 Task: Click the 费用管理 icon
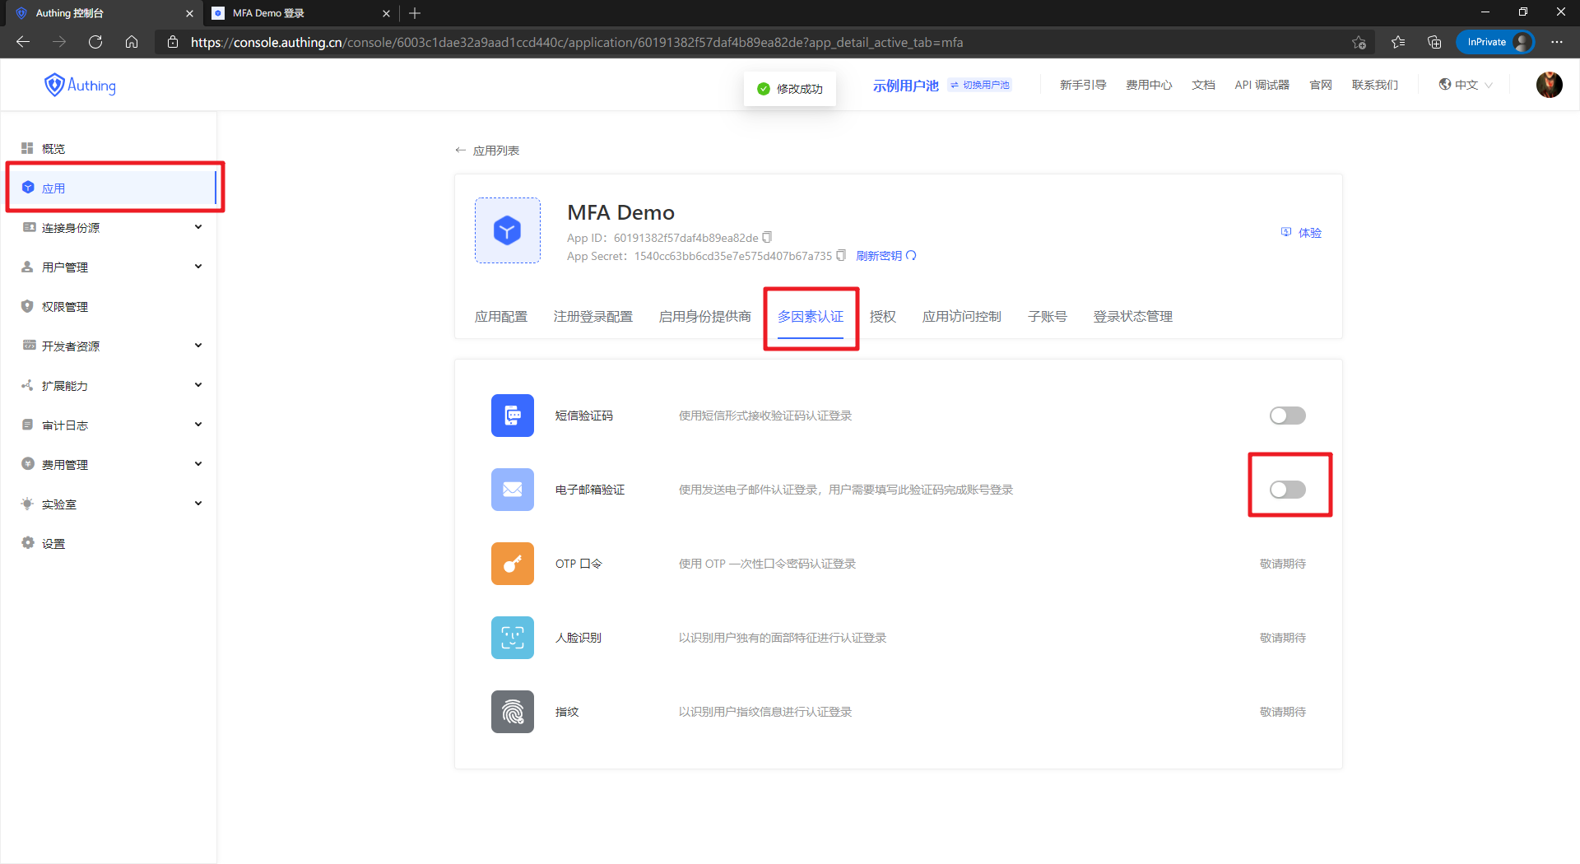tap(28, 464)
